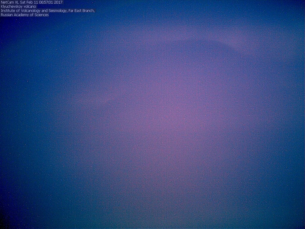Select the 'Klyuchevskoy volcano' caption line

coord(18,7)
